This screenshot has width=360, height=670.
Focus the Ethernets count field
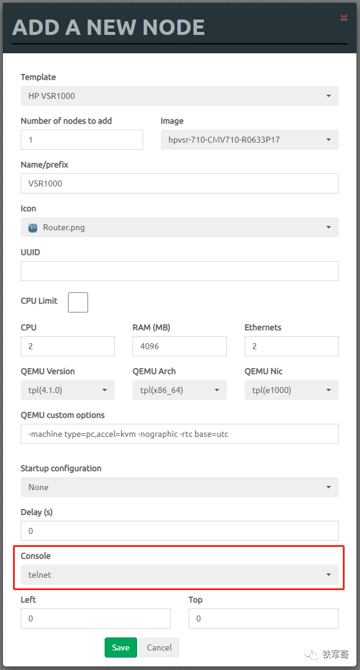[x=291, y=346]
